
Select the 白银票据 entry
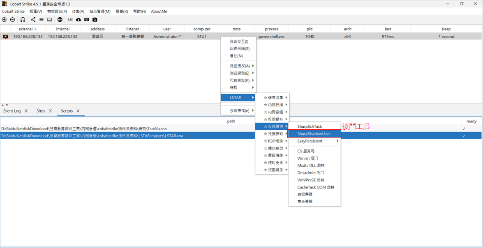pyautogui.click(x=314, y=194)
